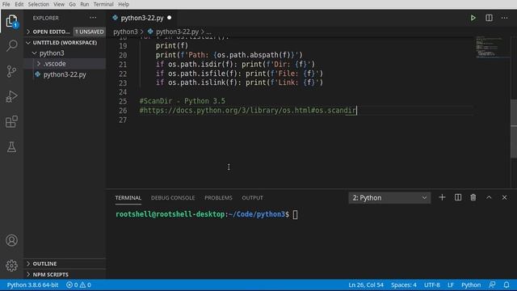Open the Accounts icon in activity bar
The image size is (517, 291).
pyautogui.click(x=11, y=240)
